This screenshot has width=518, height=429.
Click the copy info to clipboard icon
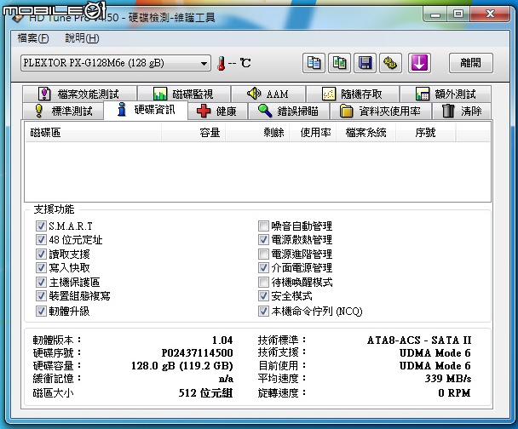314,63
